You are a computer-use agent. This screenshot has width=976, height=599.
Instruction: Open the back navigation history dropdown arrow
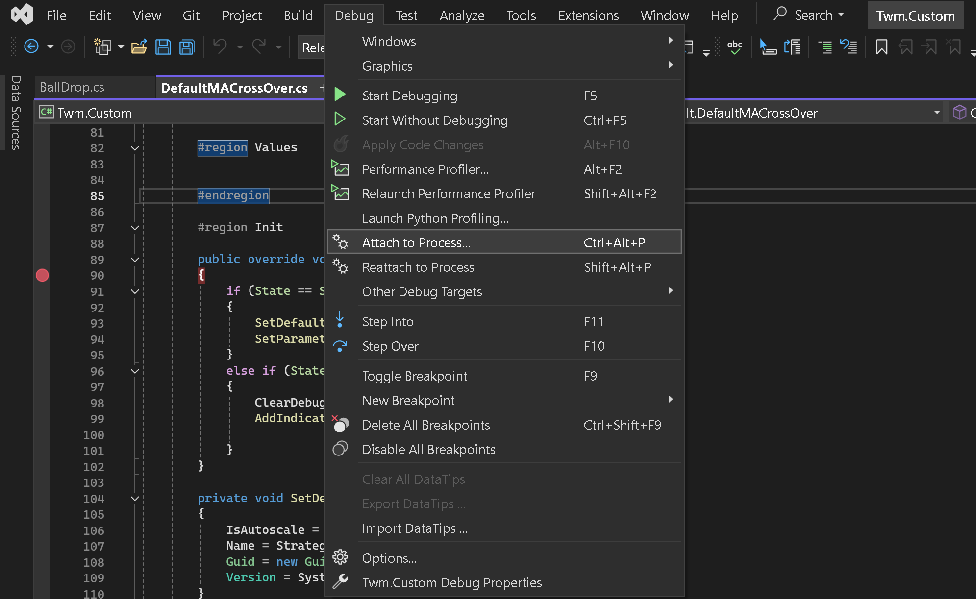(x=50, y=47)
